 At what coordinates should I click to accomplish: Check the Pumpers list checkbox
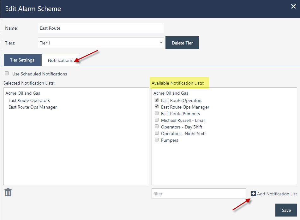coord(157,140)
